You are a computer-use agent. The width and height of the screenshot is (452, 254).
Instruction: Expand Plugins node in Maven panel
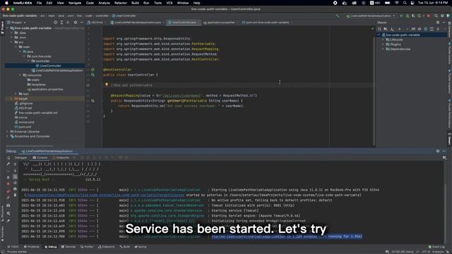click(383, 44)
